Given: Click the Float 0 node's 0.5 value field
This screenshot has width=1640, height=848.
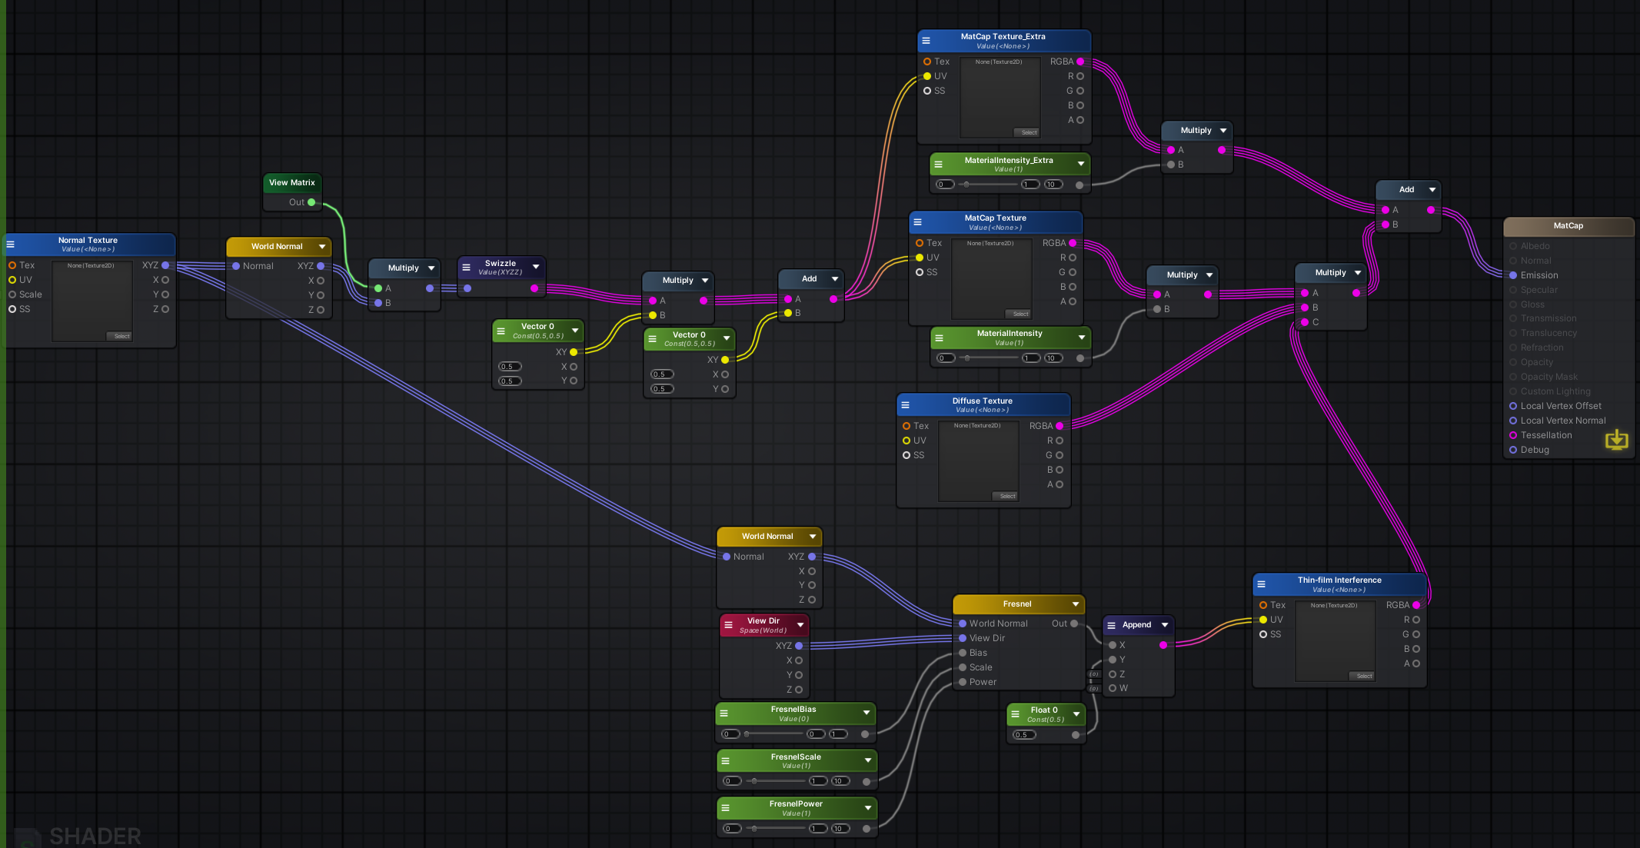Looking at the screenshot, I should (x=1024, y=735).
